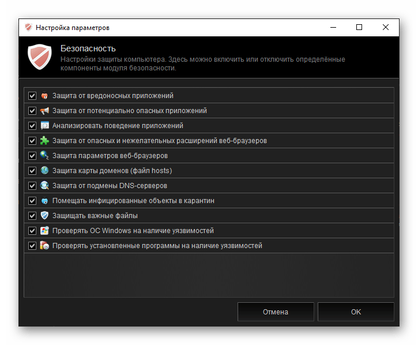Click the blue quarantine icon

[44, 201]
